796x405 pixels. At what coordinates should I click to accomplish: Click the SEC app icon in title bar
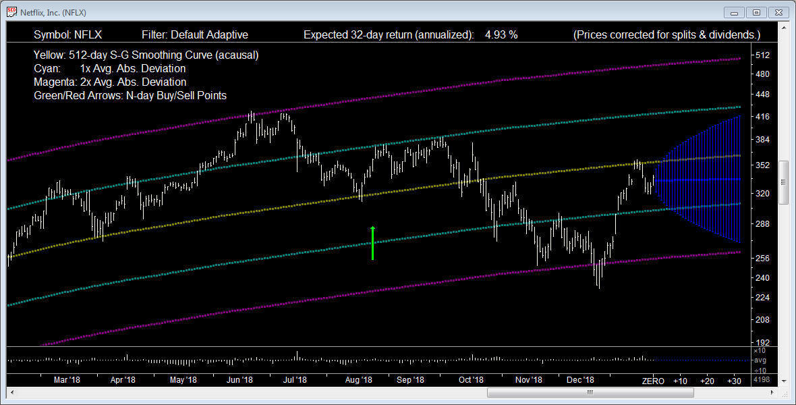click(x=11, y=12)
